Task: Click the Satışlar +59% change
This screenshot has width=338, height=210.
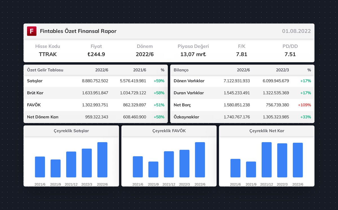Action: 159,81
